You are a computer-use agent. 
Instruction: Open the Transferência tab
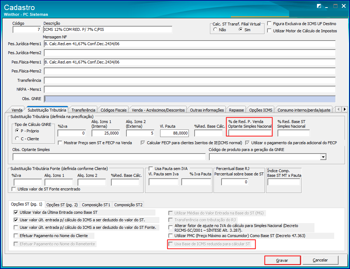click(83, 110)
